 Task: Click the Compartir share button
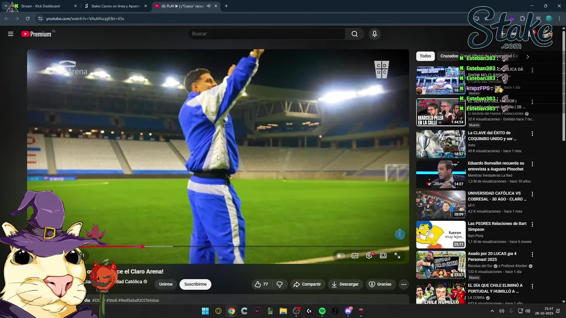coord(307,284)
